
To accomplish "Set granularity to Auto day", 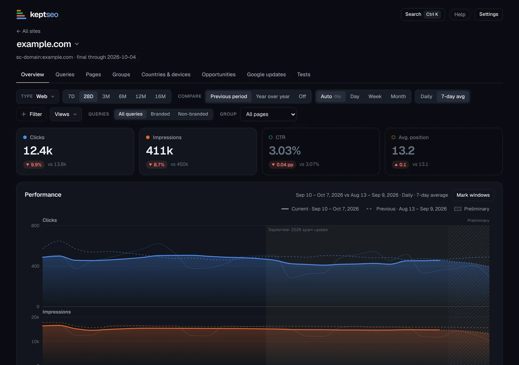I will point(331,96).
